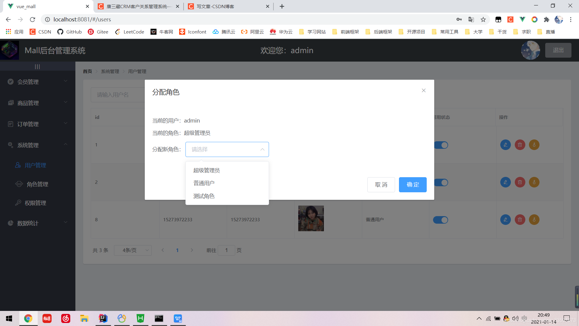Screen dimensions: 579x326
Task: Open the Chrome three-dot menu
Action: pyautogui.click(x=571, y=20)
